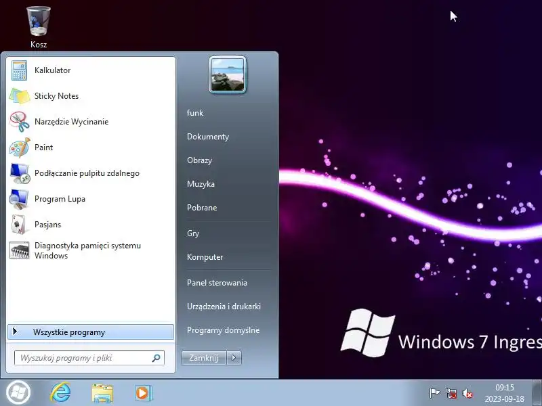Open Internet Explorer from the taskbar

pyautogui.click(x=61, y=392)
